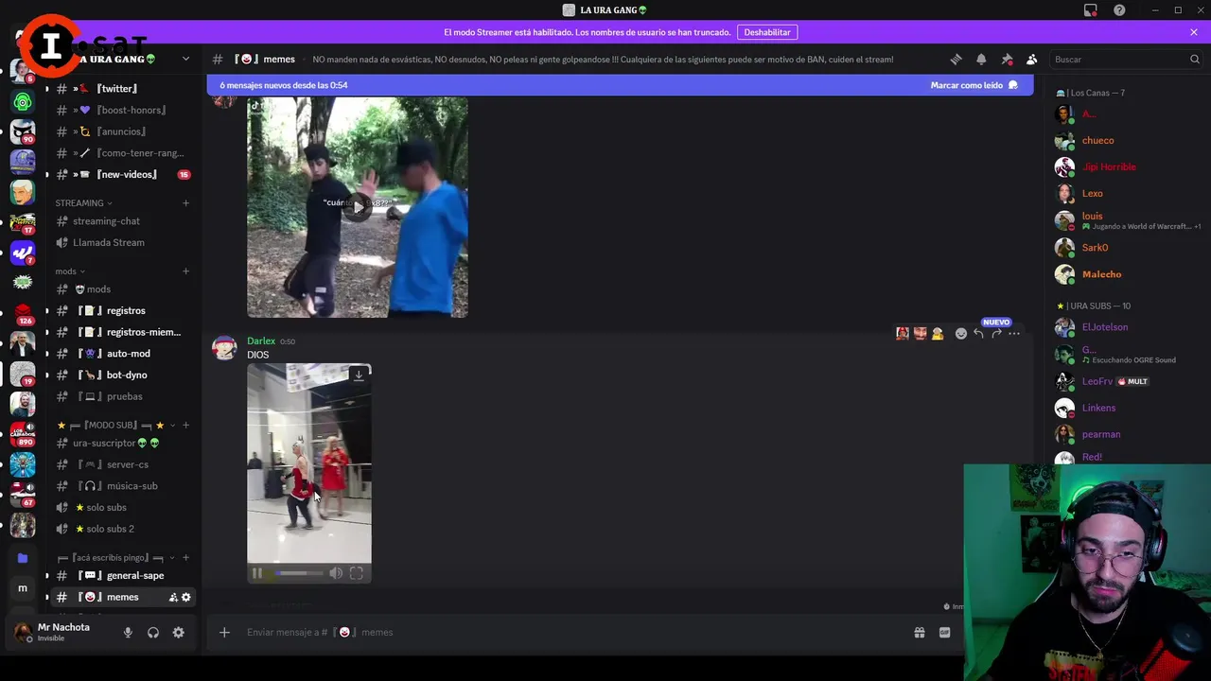
Task: Focus the Buscar search field
Action: coord(1126,59)
